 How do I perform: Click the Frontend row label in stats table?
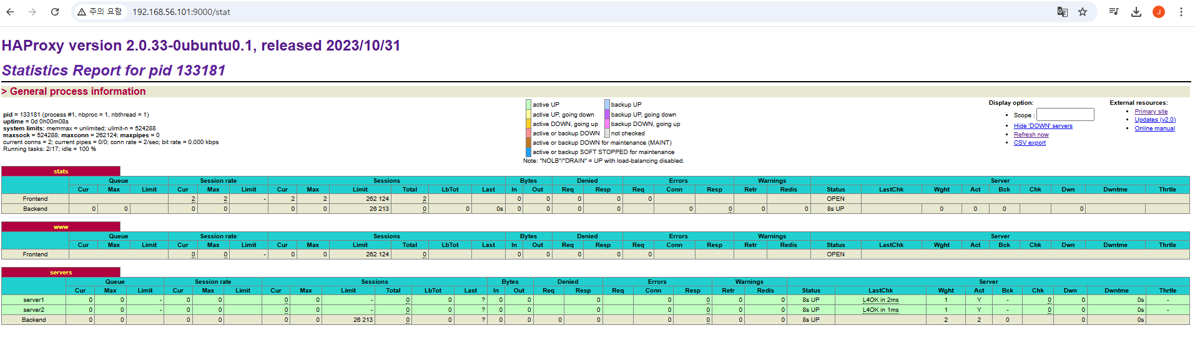tap(35, 199)
